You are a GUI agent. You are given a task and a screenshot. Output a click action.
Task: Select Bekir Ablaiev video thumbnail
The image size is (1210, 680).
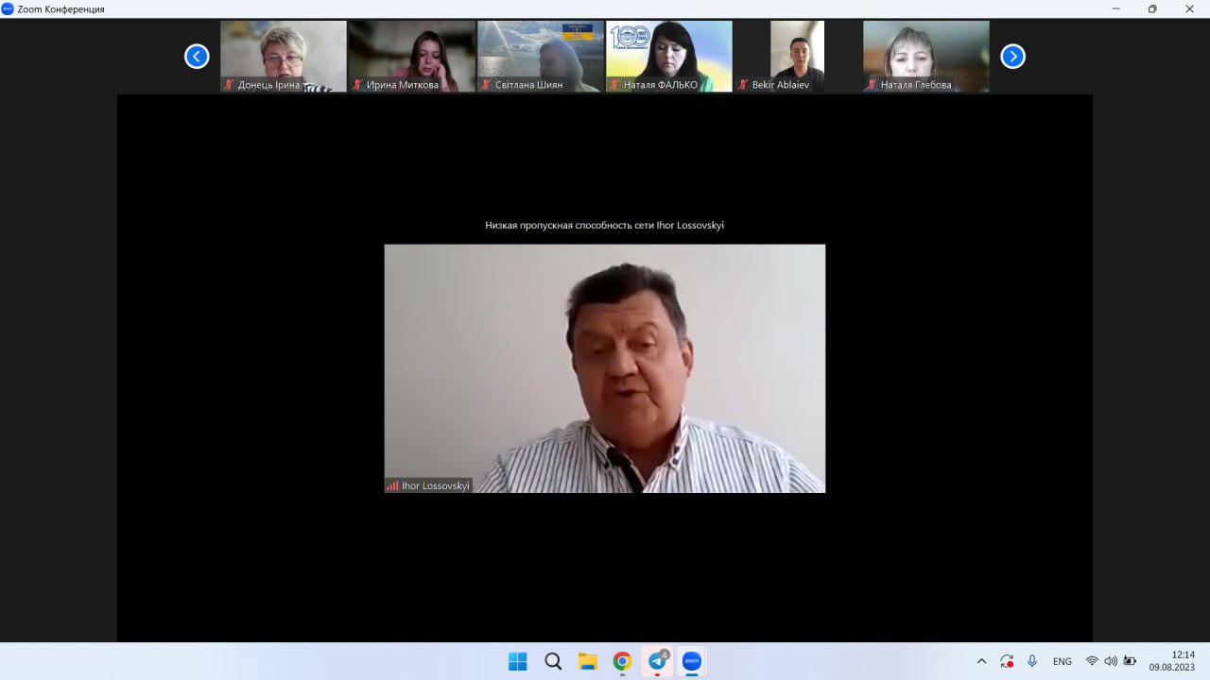coord(797,56)
